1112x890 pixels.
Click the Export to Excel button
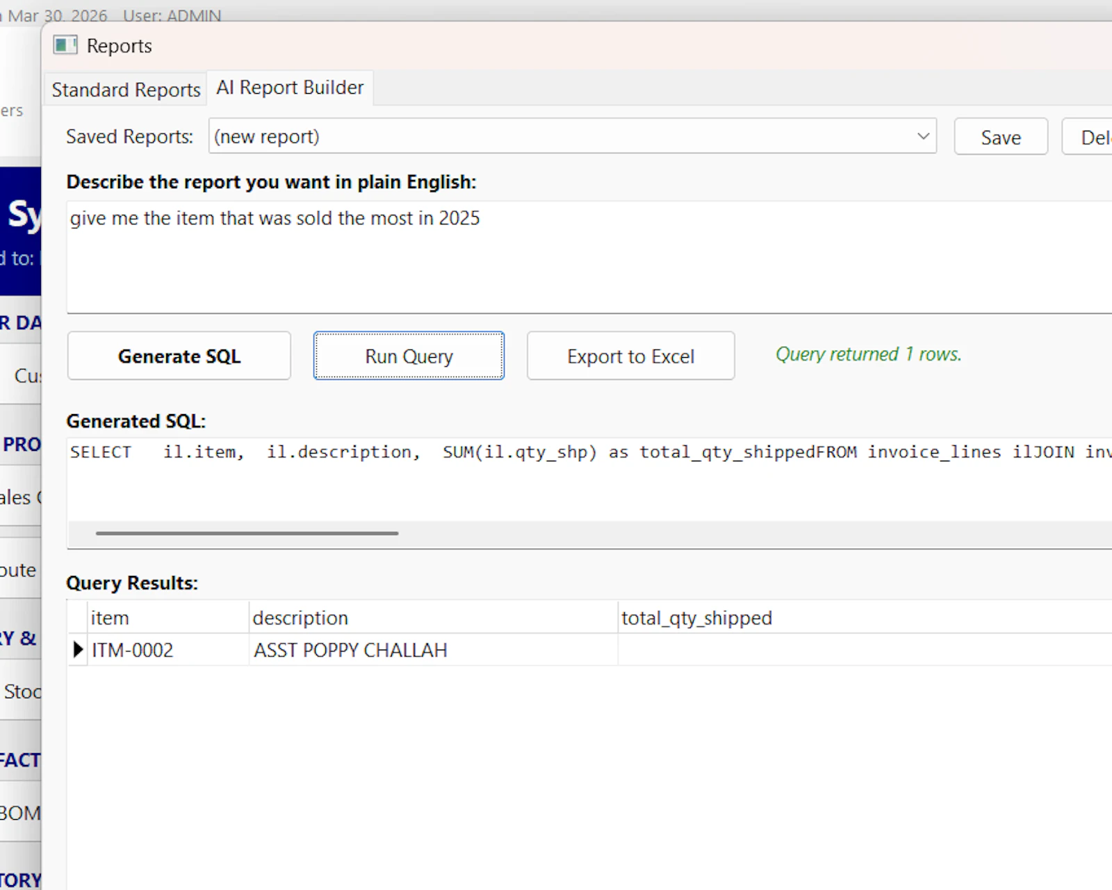(x=630, y=356)
